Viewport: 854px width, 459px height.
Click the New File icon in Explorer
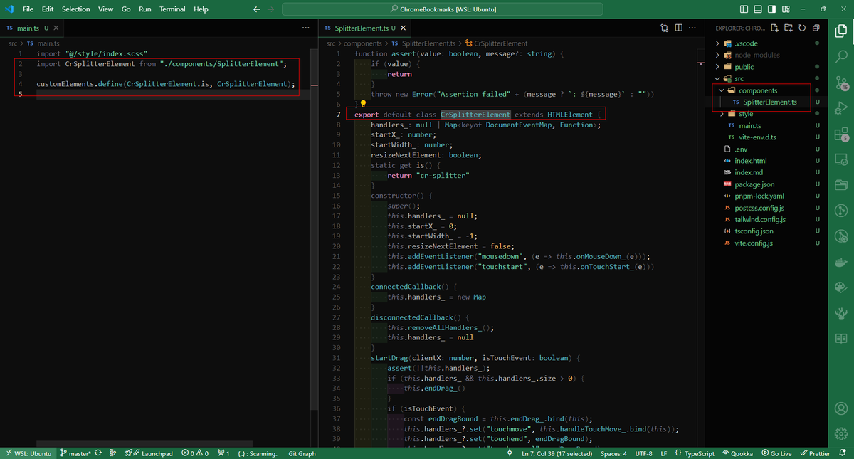[x=774, y=28]
